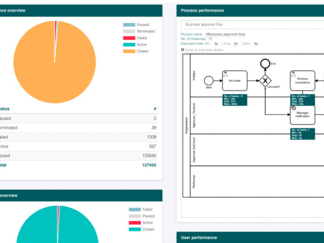Click the Max execution time value 0s

tap(256, 44)
